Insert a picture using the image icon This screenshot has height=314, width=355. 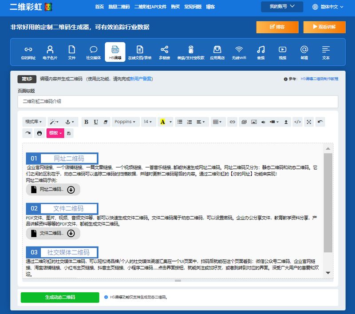[x=254, y=122]
